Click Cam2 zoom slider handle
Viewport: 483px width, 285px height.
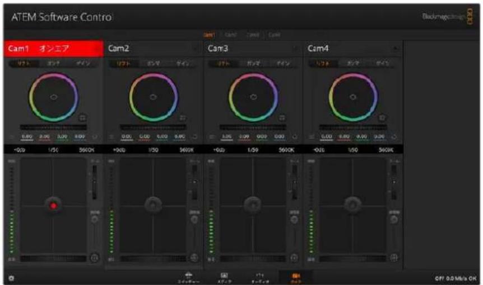point(194,182)
